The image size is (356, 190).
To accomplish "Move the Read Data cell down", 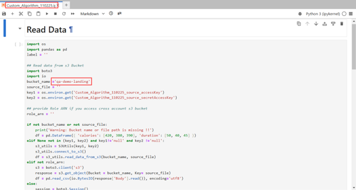I will (316, 24).
